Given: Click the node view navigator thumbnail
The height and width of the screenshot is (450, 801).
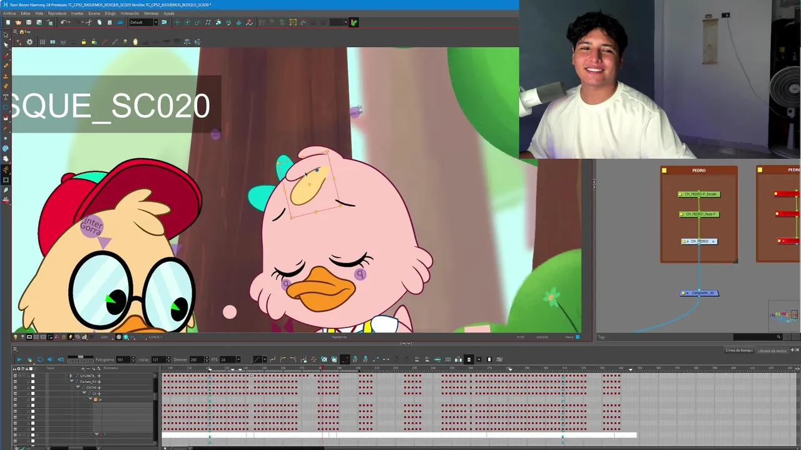Looking at the screenshot, I should click(x=784, y=316).
